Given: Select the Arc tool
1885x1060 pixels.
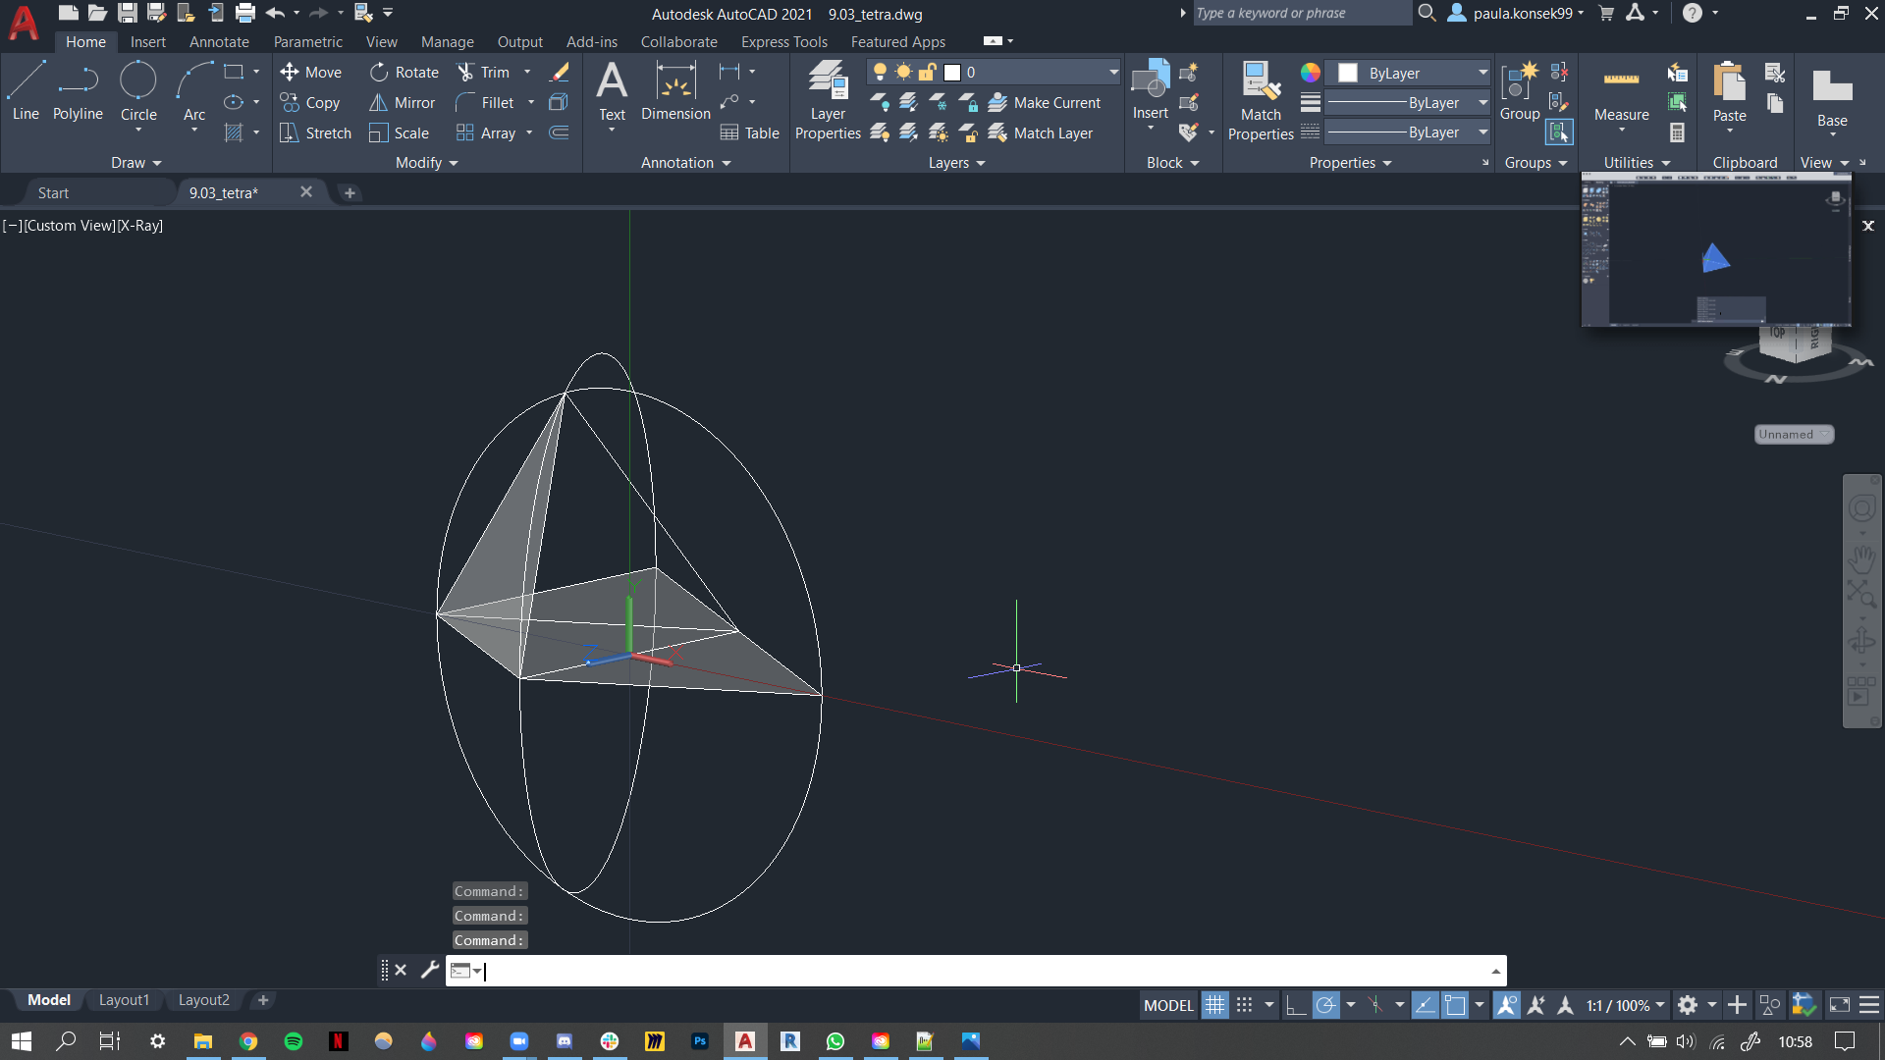Looking at the screenshot, I should (x=194, y=90).
